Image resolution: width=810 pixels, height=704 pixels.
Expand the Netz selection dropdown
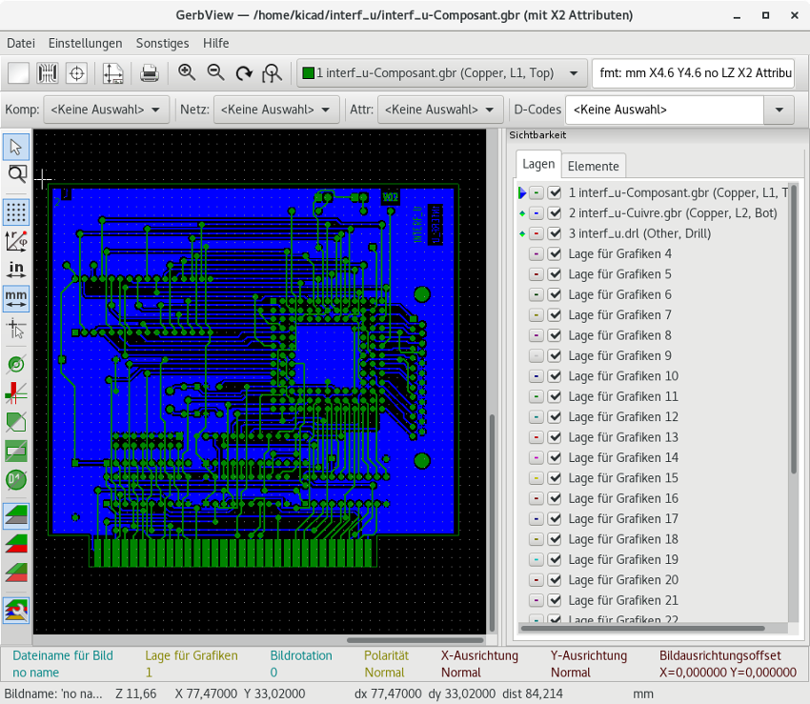pyautogui.click(x=276, y=110)
